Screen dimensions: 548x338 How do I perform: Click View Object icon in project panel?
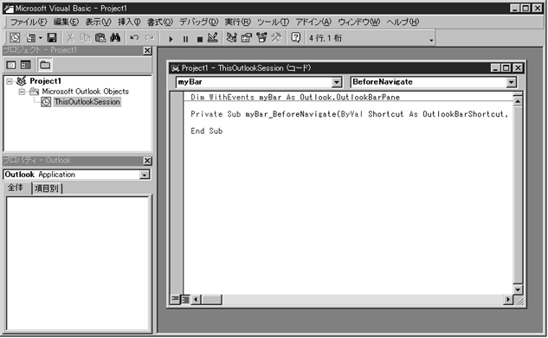(x=26, y=65)
